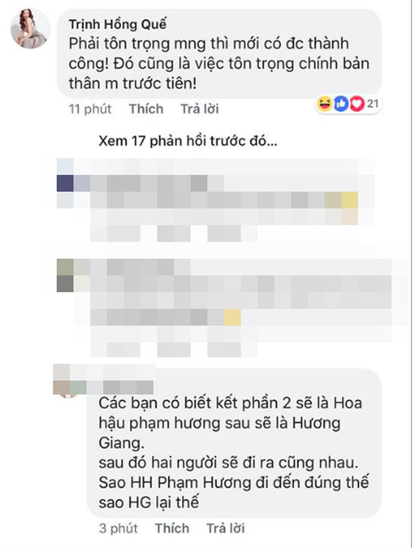Click Trả lời under the last reply
The width and height of the screenshot is (412, 548).
225,528
